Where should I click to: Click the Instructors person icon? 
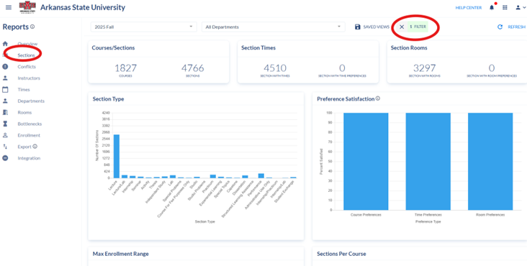coord(5,78)
